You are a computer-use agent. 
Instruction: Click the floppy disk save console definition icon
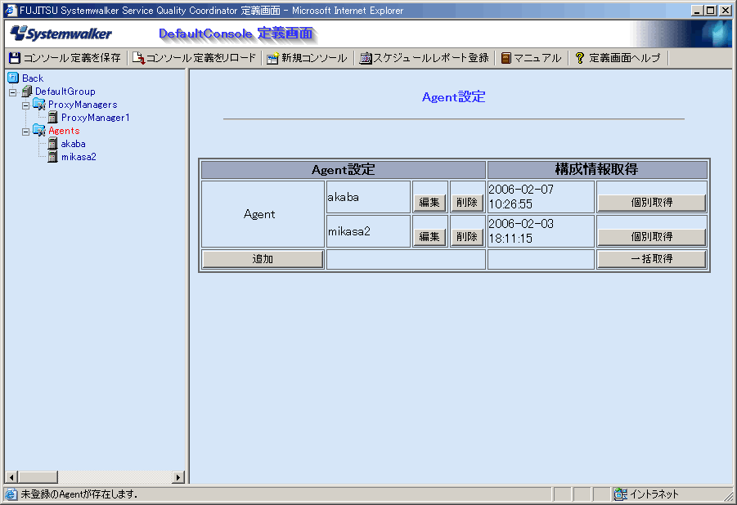pos(14,58)
